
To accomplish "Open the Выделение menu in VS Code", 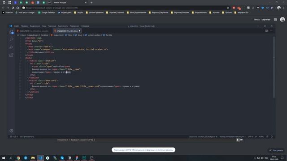I will click(x=35, y=26).
